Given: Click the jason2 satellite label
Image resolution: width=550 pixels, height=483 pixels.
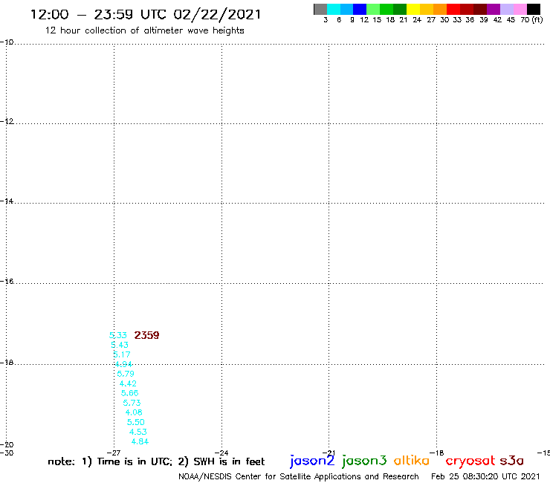Looking at the screenshot, I should click(x=312, y=461).
